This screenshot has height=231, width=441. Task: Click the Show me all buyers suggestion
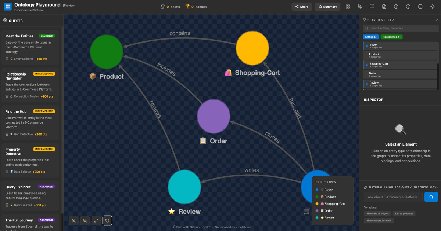coord(377,214)
